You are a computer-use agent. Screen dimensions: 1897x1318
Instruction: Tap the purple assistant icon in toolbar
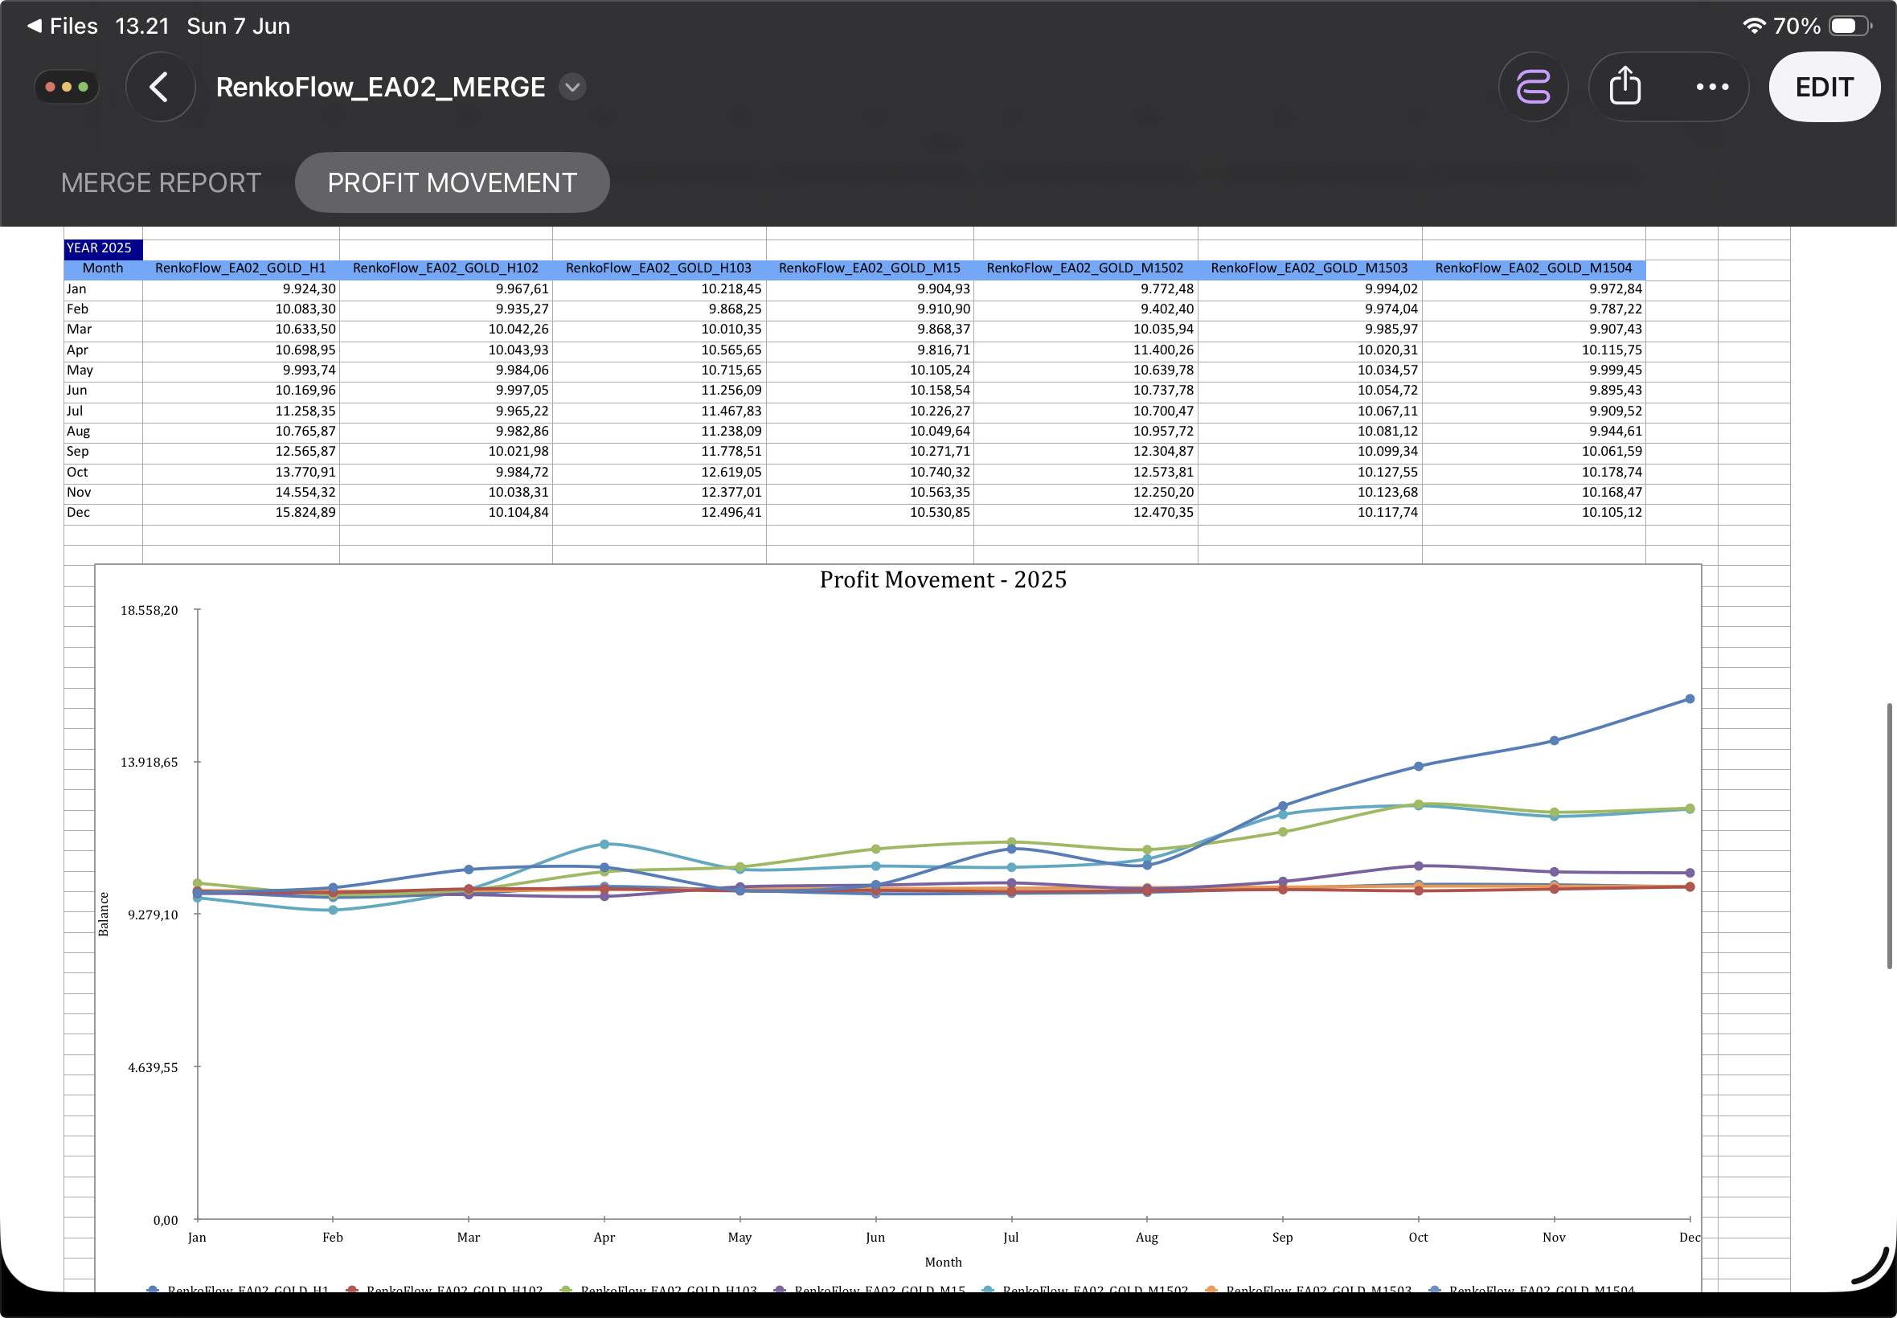pos(1533,87)
